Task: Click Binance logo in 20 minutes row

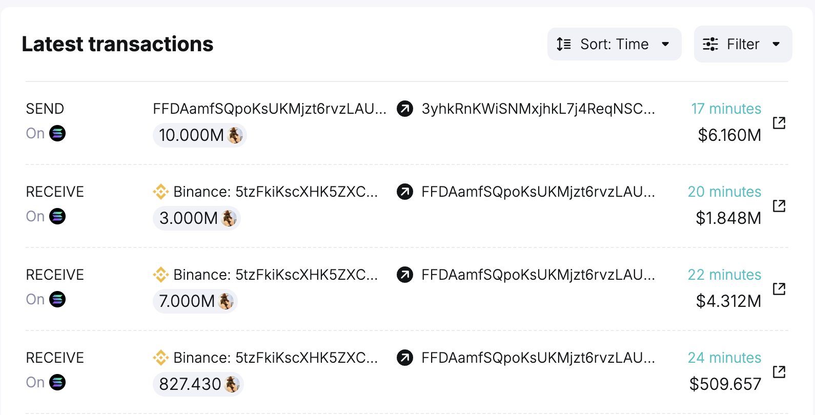Action: click(x=161, y=192)
